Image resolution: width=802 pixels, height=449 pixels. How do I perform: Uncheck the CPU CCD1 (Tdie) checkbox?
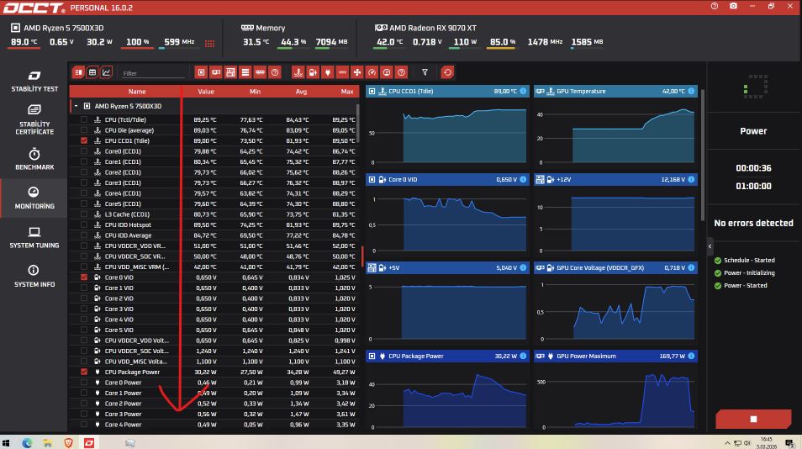click(x=84, y=140)
